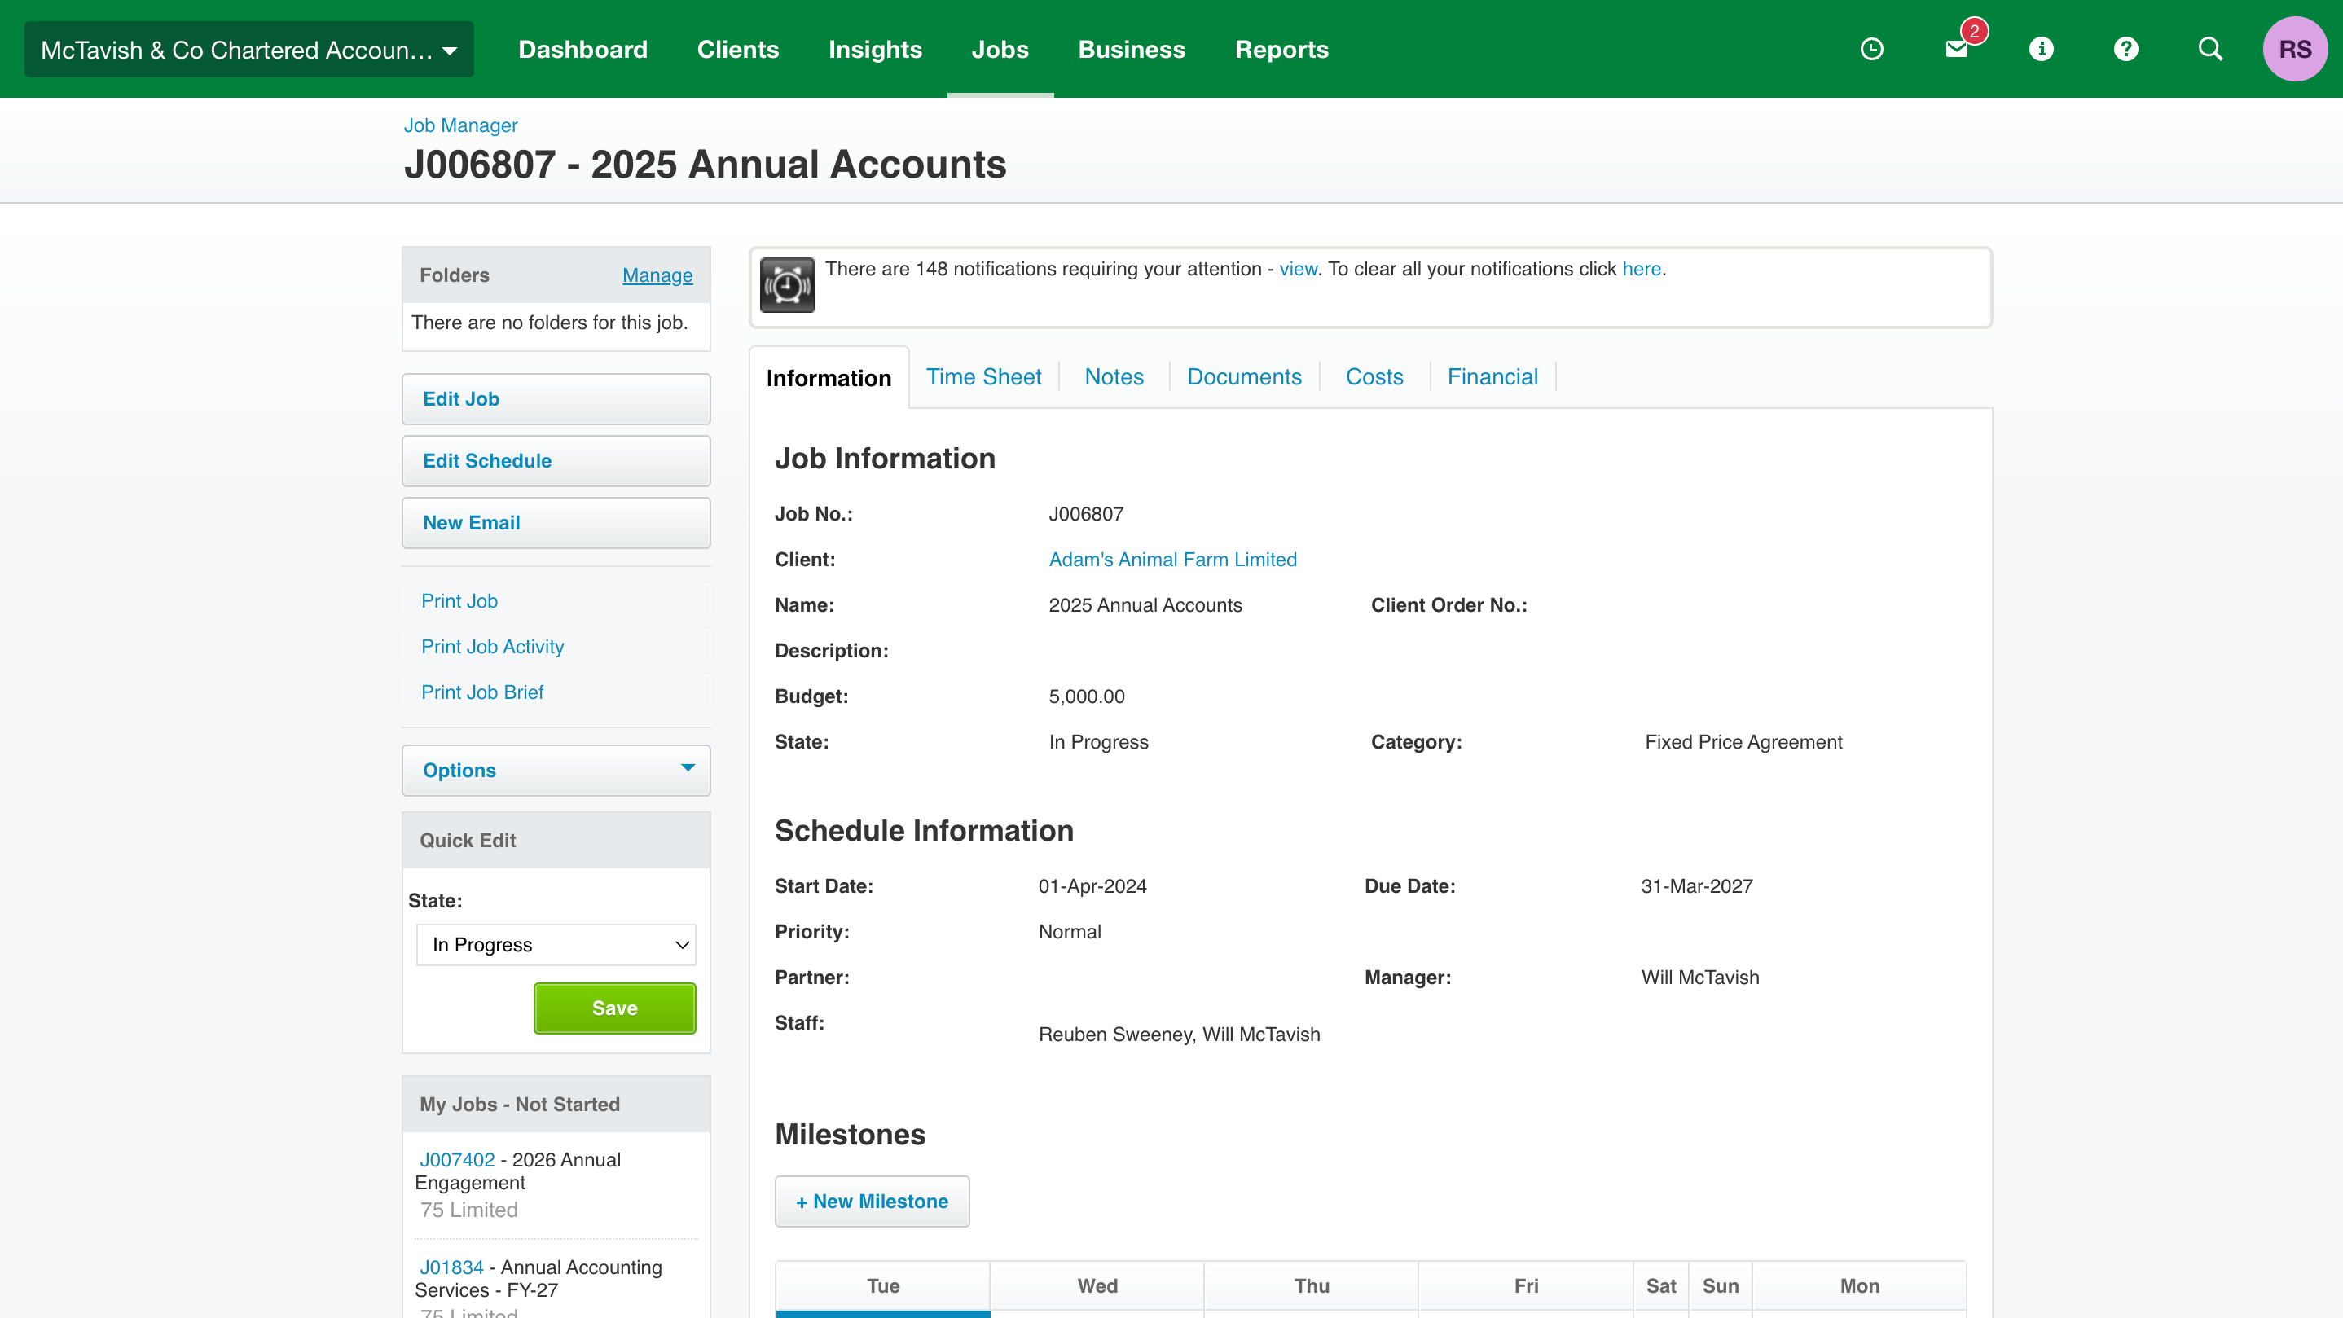Click the Print Job link

459,601
